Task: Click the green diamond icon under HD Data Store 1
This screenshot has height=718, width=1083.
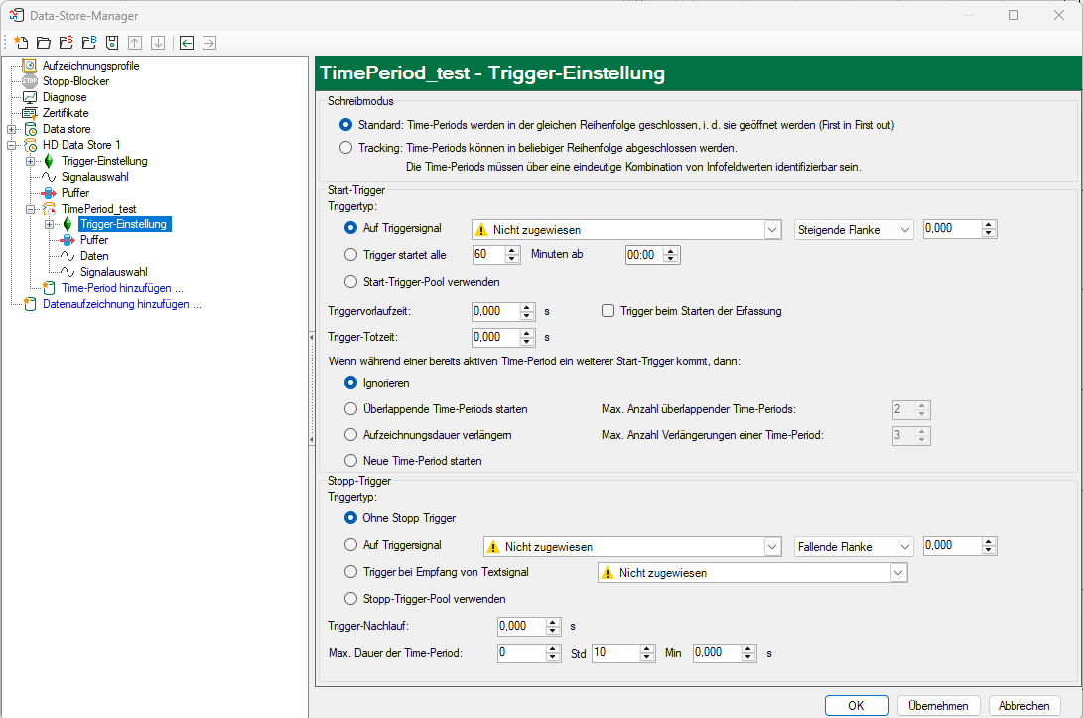Action: (49, 161)
